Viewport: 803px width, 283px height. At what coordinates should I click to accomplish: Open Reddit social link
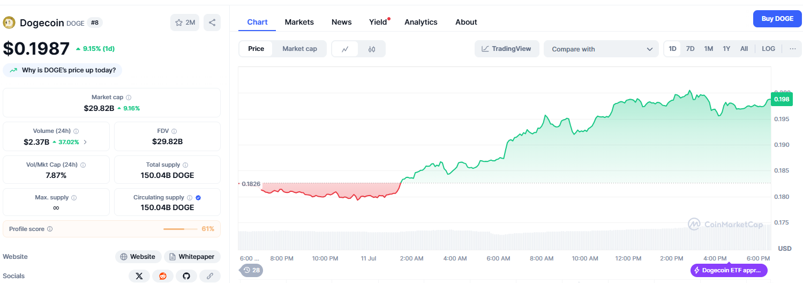(x=163, y=276)
